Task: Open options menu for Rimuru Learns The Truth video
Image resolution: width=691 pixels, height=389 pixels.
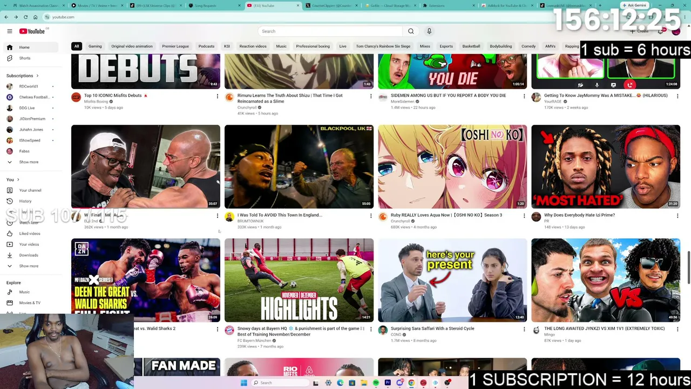Action: pos(371,96)
